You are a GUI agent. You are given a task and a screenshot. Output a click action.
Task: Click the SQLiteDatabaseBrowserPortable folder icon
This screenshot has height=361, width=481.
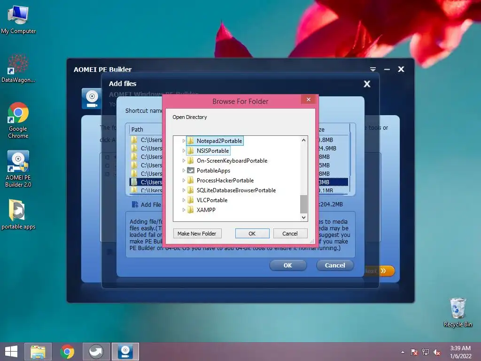[x=191, y=190]
